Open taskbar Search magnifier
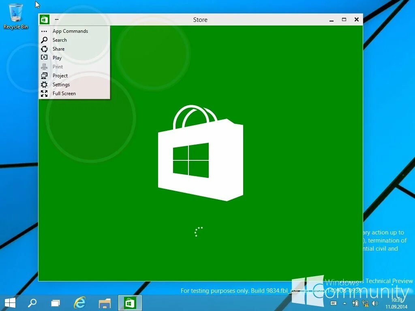Image resolution: width=415 pixels, height=311 pixels. (x=32, y=303)
